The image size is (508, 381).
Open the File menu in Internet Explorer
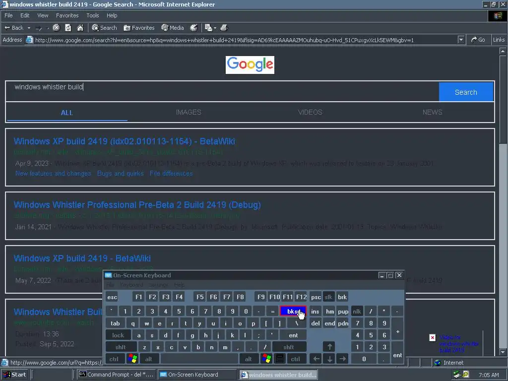[8, 15]
